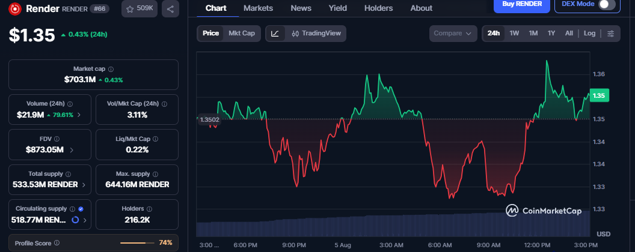The width and height of the screenshot is (635, 252).
Task: Click the FDV info icon
Action: click(57, 139)
